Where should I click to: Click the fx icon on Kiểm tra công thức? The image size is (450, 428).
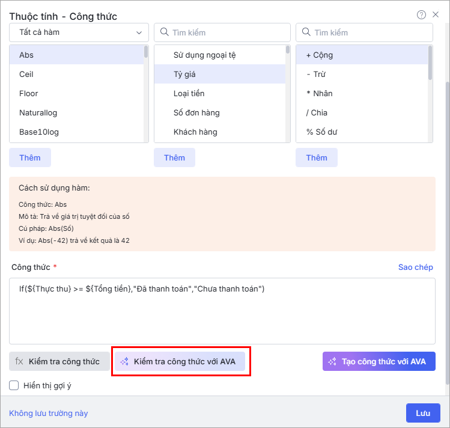[x=19, y=361]
